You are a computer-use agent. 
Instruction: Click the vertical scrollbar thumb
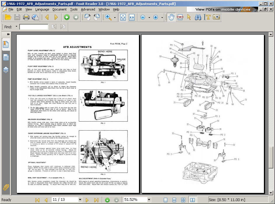pyautogui.click(x=271, y=157)
